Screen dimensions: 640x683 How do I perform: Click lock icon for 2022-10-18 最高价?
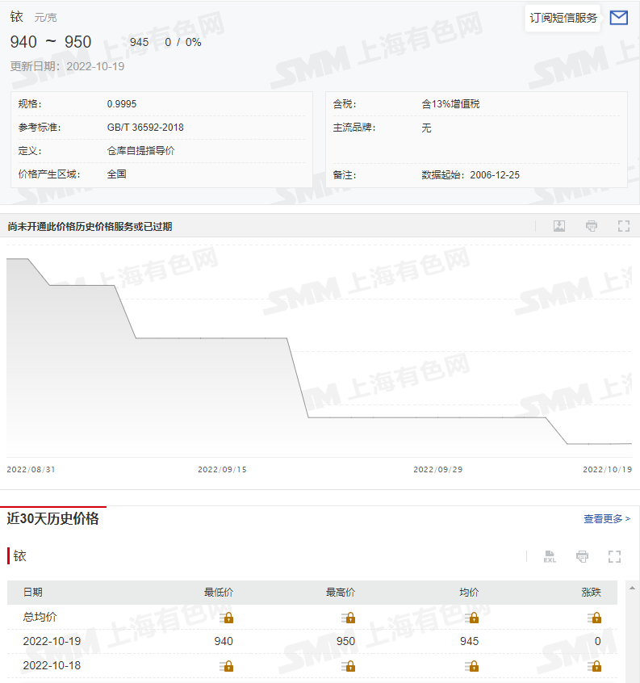pyautogui.click(x=348, y=666)
